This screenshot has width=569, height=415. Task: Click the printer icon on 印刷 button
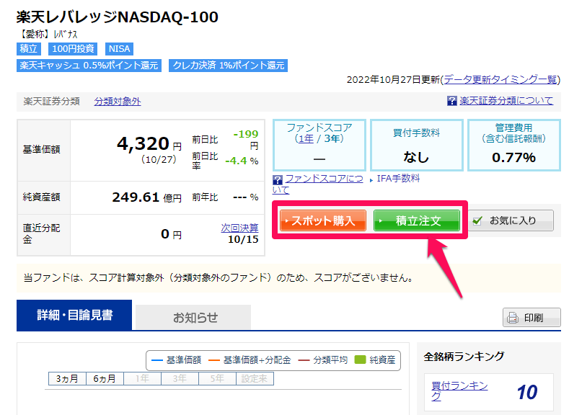(x=513, y=318)
